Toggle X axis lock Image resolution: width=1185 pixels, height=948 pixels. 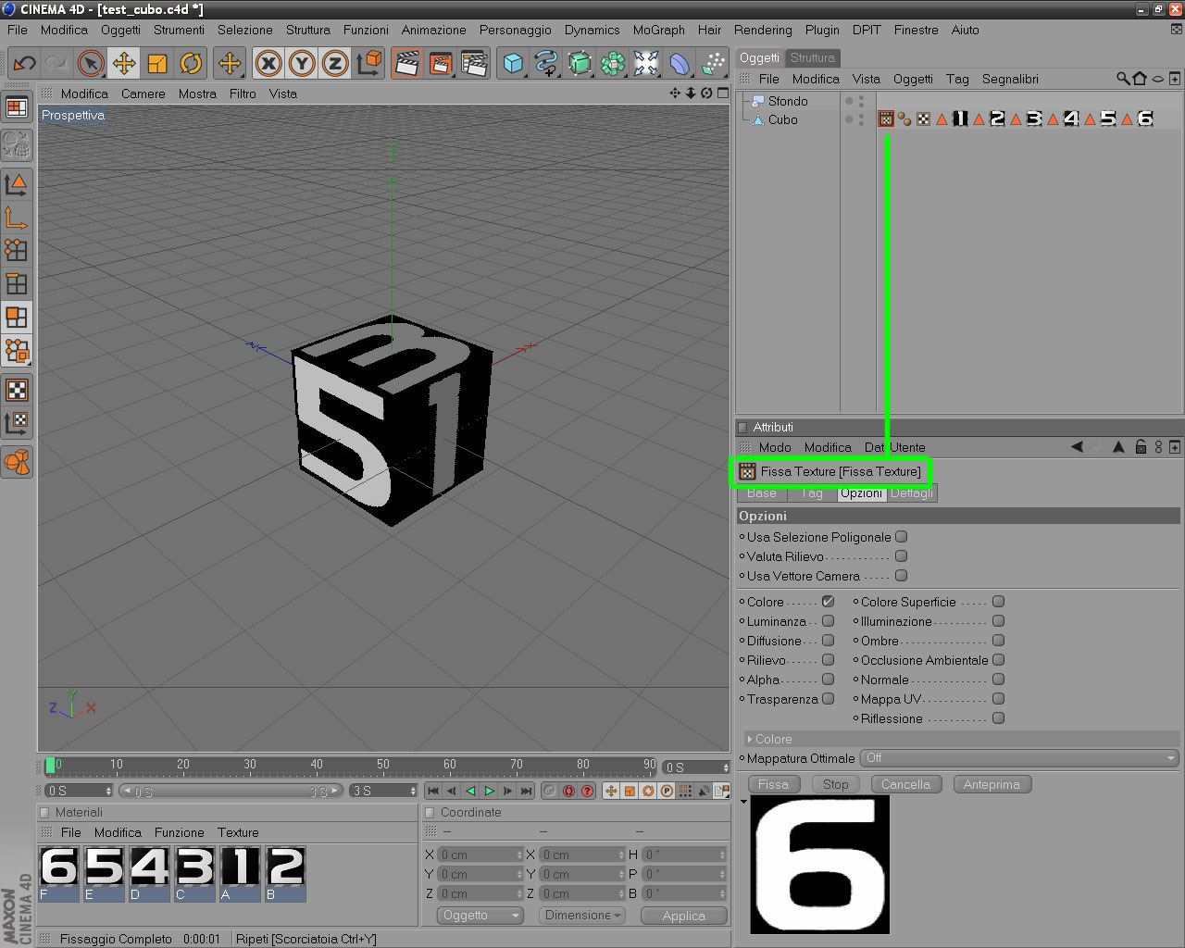click(x=268, y=63)
